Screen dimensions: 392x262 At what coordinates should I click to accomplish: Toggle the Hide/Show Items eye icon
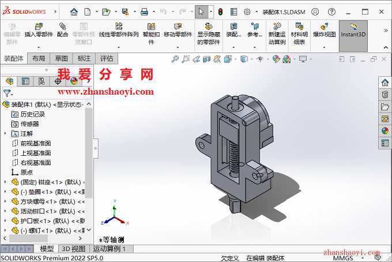click(x=260, y=59)
